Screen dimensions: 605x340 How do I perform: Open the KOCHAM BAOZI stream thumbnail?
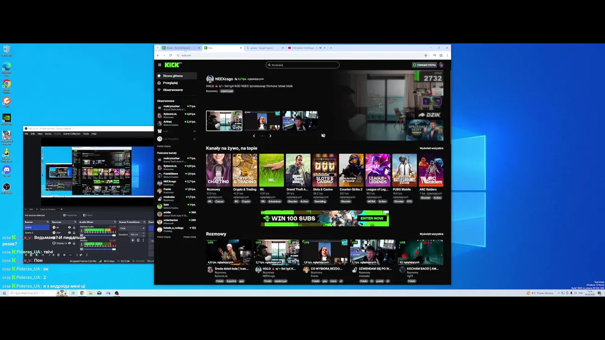click(x=421, y=253)
